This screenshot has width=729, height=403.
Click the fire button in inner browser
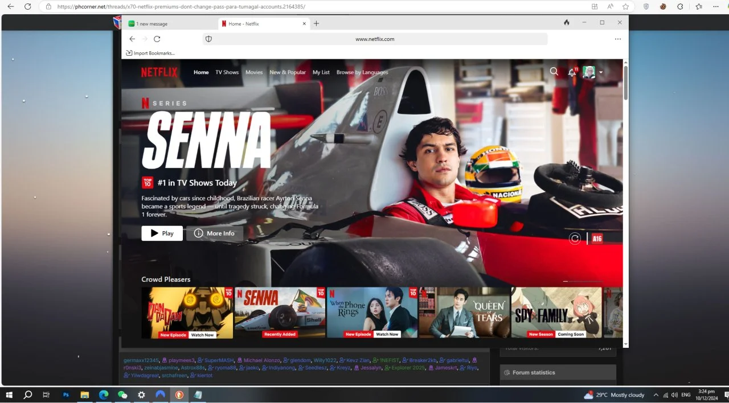(566, 23)
